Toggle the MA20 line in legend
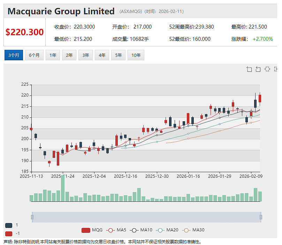This screenshot has width=282, height=245. point(167,230)
